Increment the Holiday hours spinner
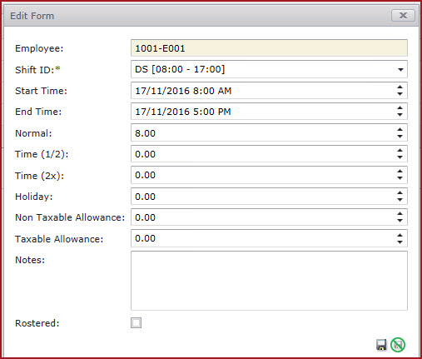This screenshot has height=359, width=422. (400, 193)
